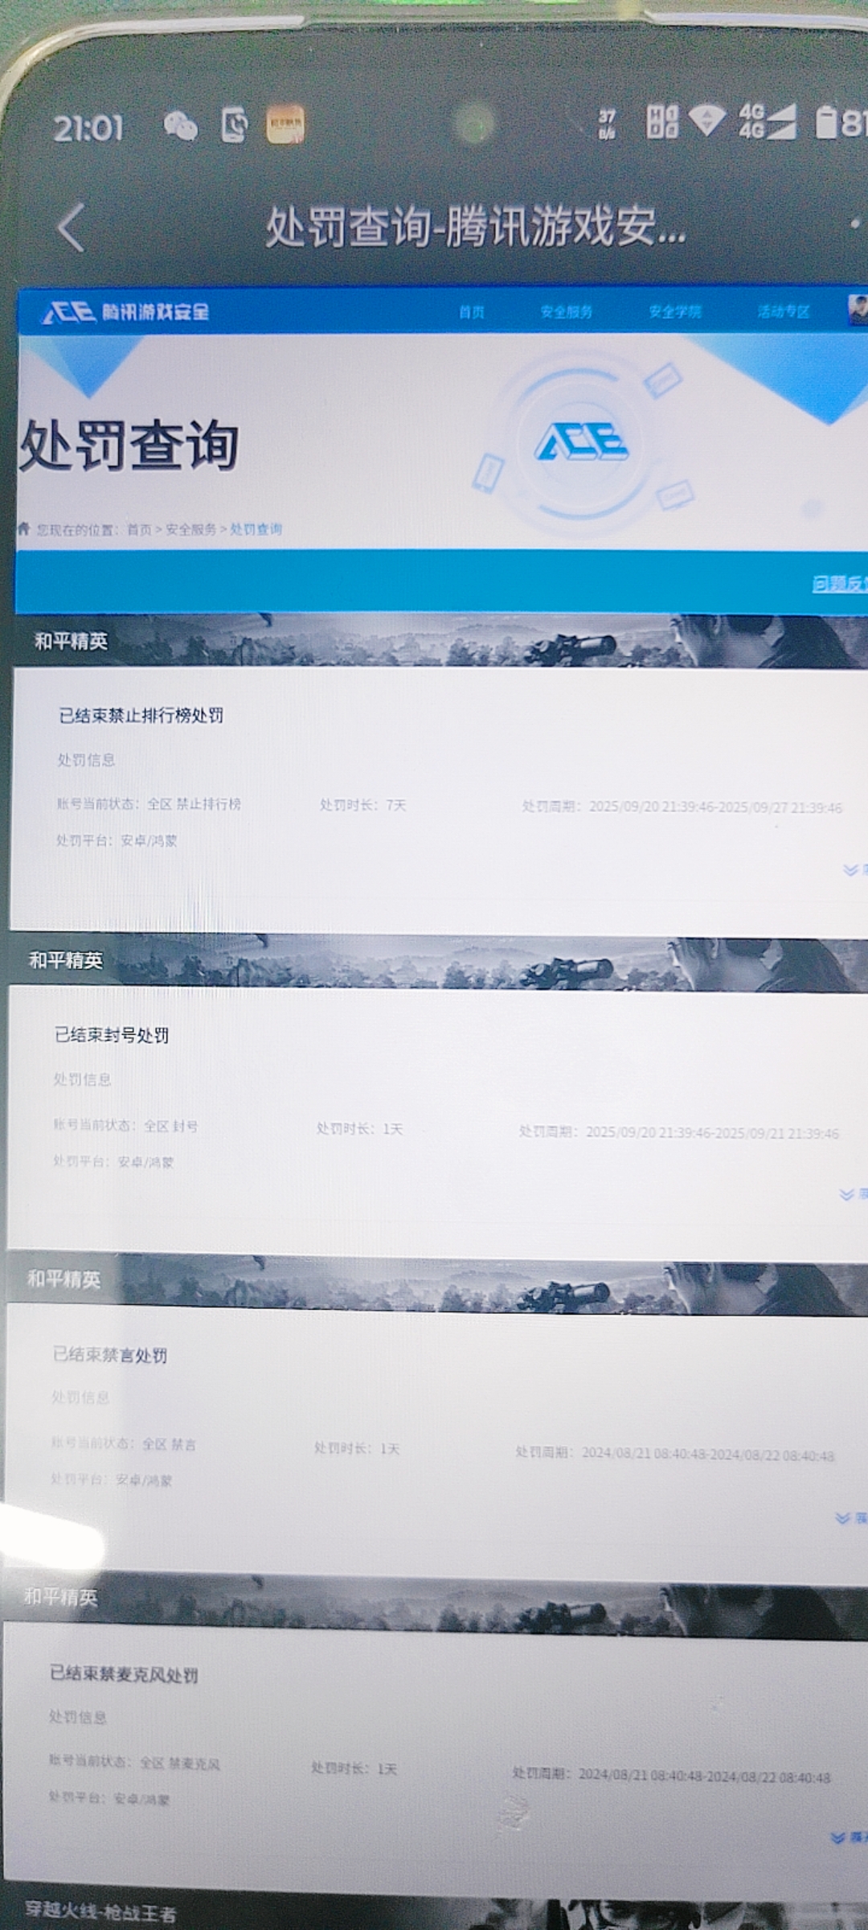868x1930 pixels.
Task: Click the 处罚查询 breadcrumb link
Action: click(256, 529)
